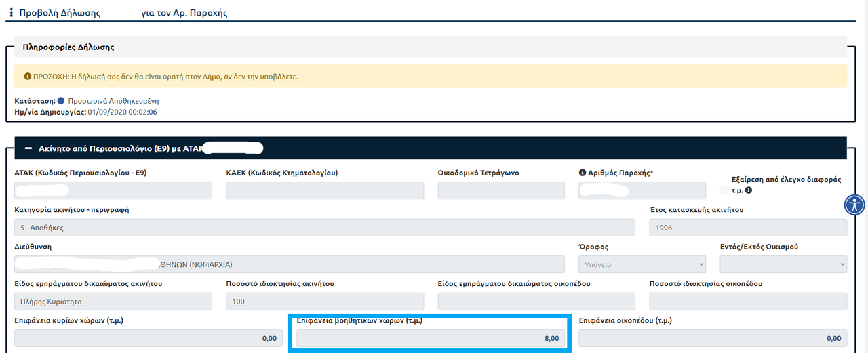Click the creation date 01/09/2020 00:02:06
The image size is (868, 353).
(x=122, y=112)
